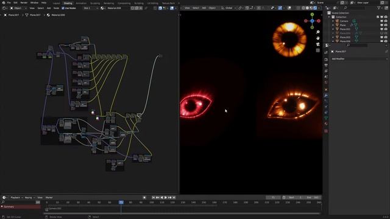The image size is (390, 219).
Task: Open the Window menu
Action: (34, 2)
